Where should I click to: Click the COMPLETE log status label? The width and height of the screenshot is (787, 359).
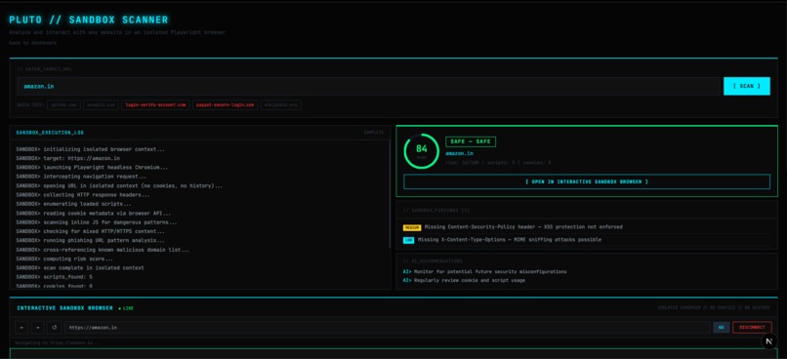pyautogui.click(x=374, y=133)
